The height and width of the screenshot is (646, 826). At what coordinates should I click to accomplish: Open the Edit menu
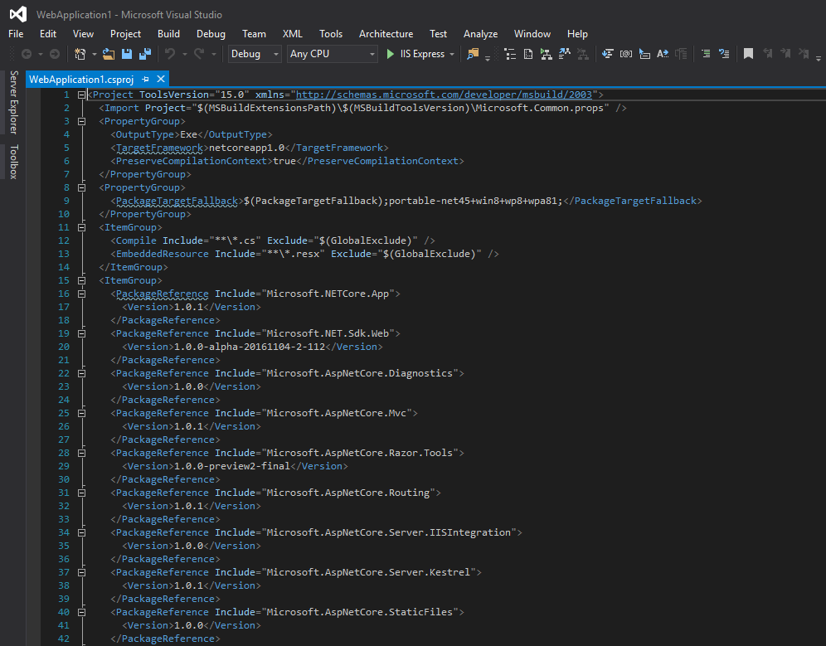[x=48, y=34]
